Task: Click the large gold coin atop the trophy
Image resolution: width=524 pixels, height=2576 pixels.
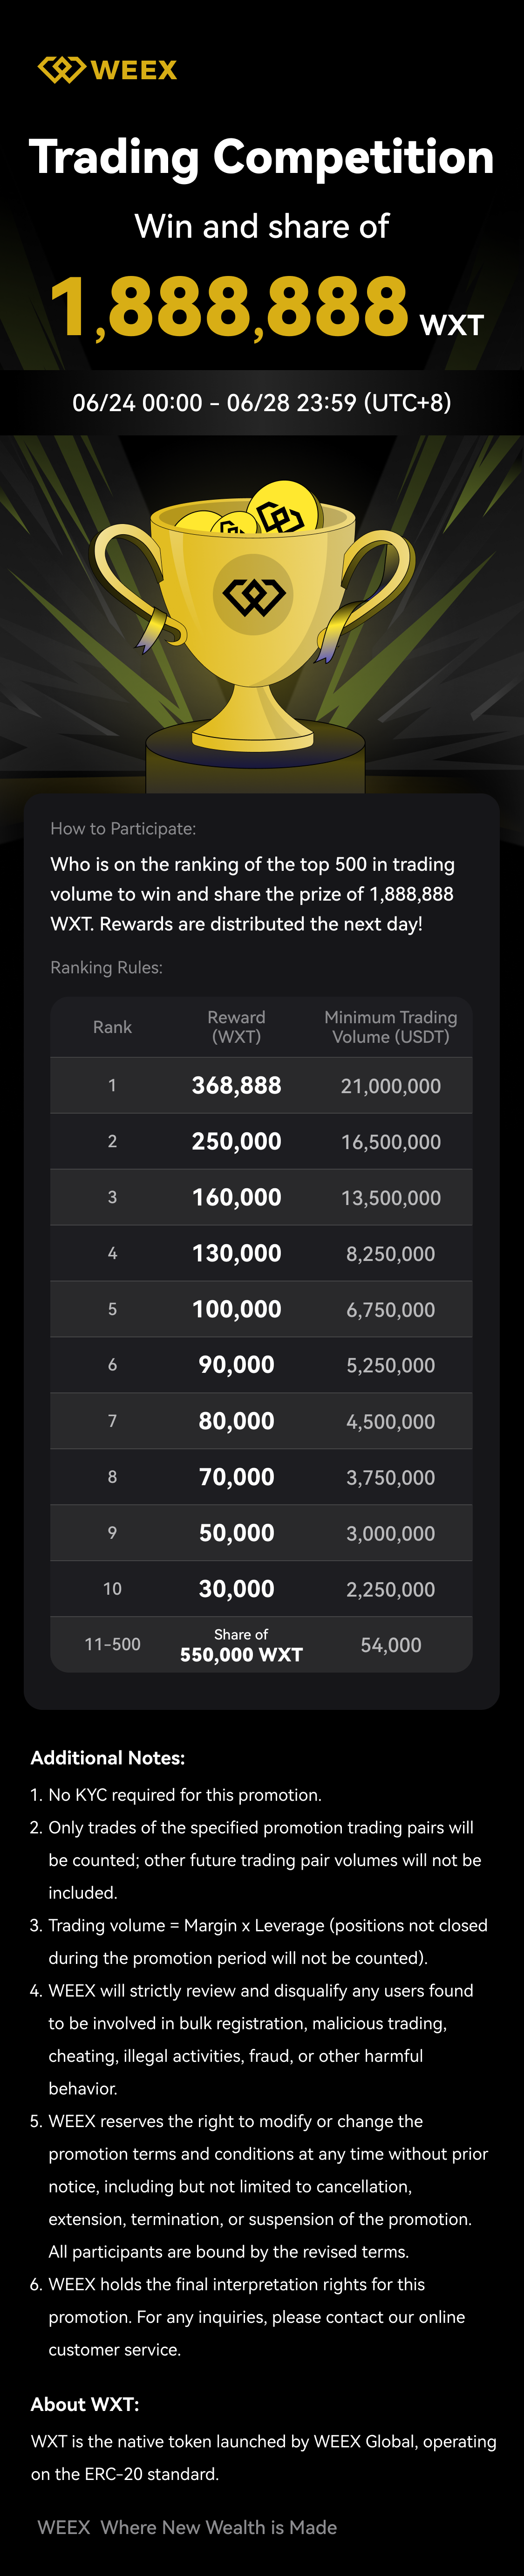Action: (x=284, y=510)
